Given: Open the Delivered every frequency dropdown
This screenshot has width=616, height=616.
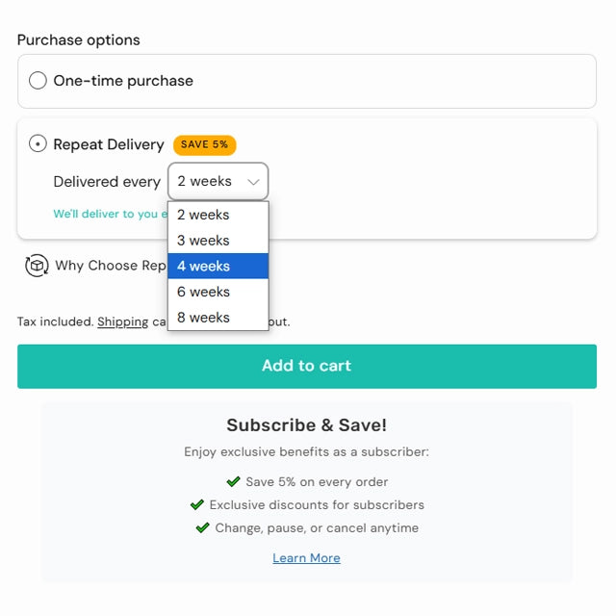Looking at the screenshot, I should pyautogui.click(x=218, y=181).
